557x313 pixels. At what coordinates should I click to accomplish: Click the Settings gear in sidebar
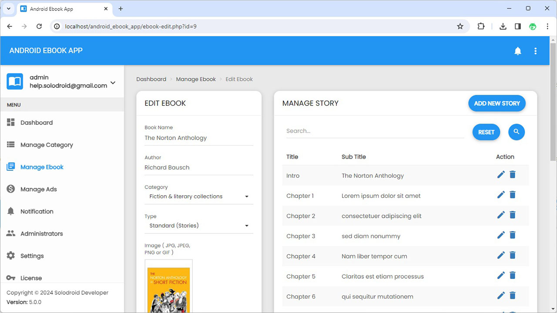click(11, 256)
